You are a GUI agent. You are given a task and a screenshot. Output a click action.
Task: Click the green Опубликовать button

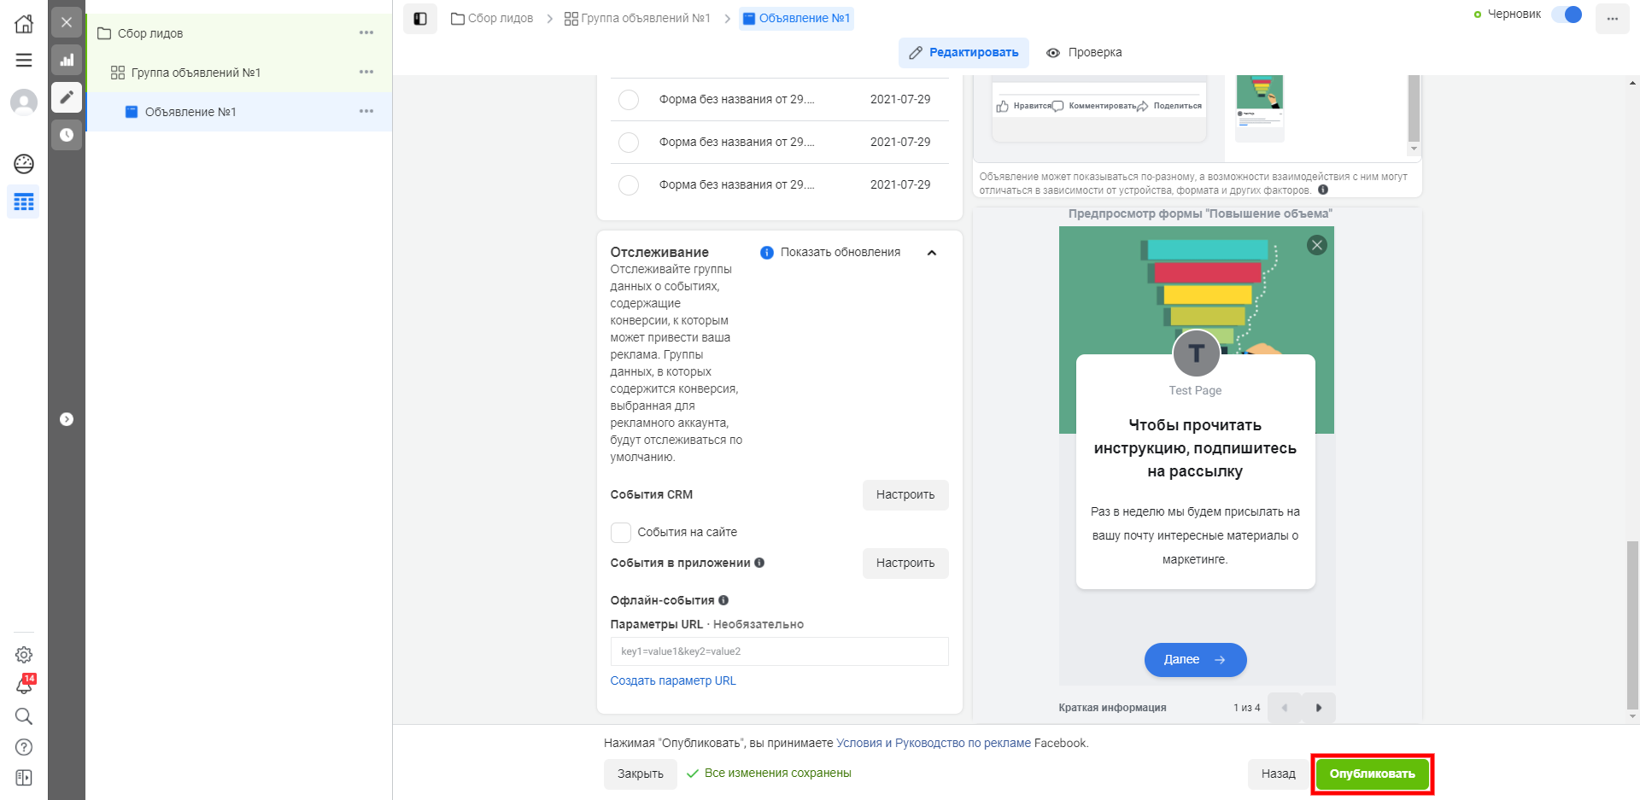[1372, 774]
